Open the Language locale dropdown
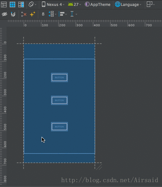This screenshot has width=162, height=187. click(x=128, y=5)
